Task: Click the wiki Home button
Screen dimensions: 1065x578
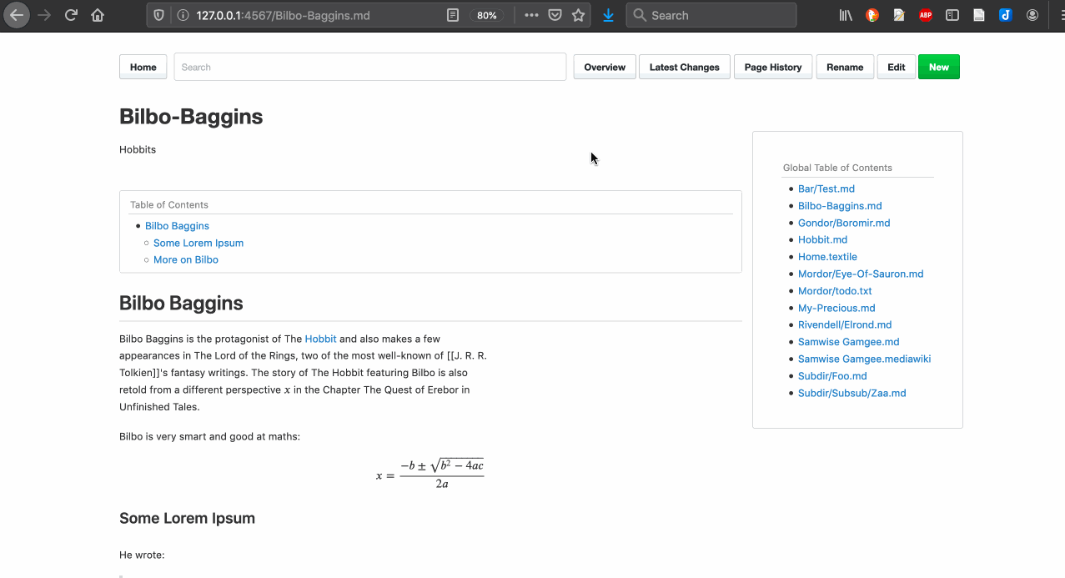Action: coord(143,68)
